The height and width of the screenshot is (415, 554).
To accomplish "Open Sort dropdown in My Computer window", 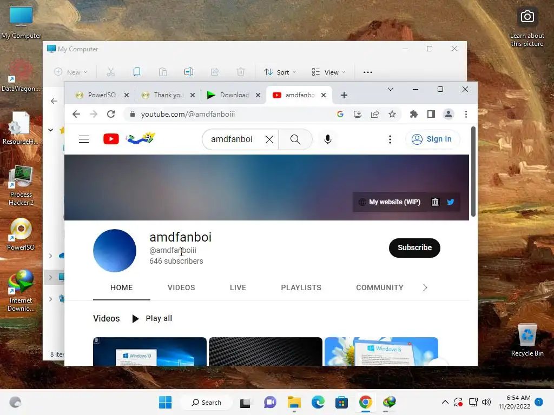I will [x=280, y=72].
